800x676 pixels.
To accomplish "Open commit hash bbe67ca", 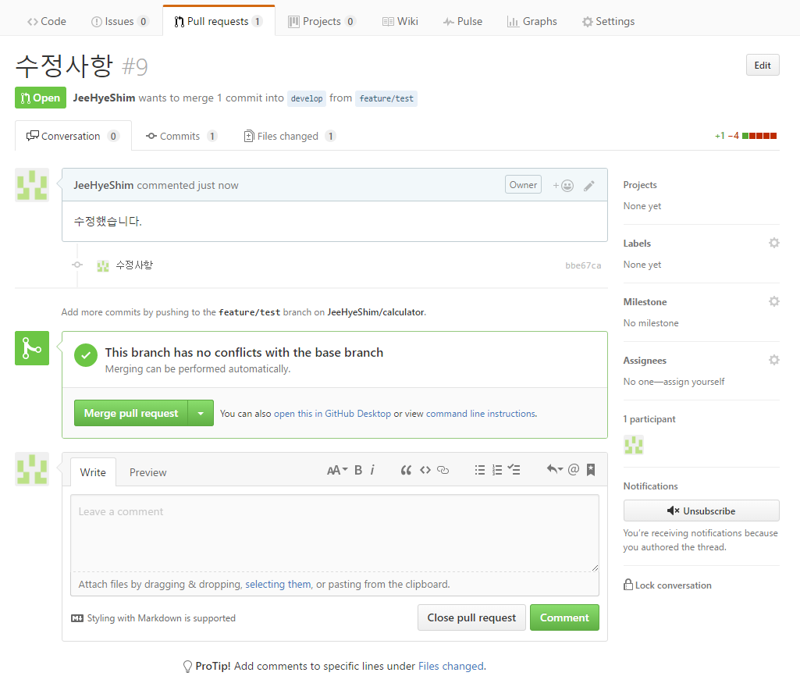I will [x=583, y=266].
